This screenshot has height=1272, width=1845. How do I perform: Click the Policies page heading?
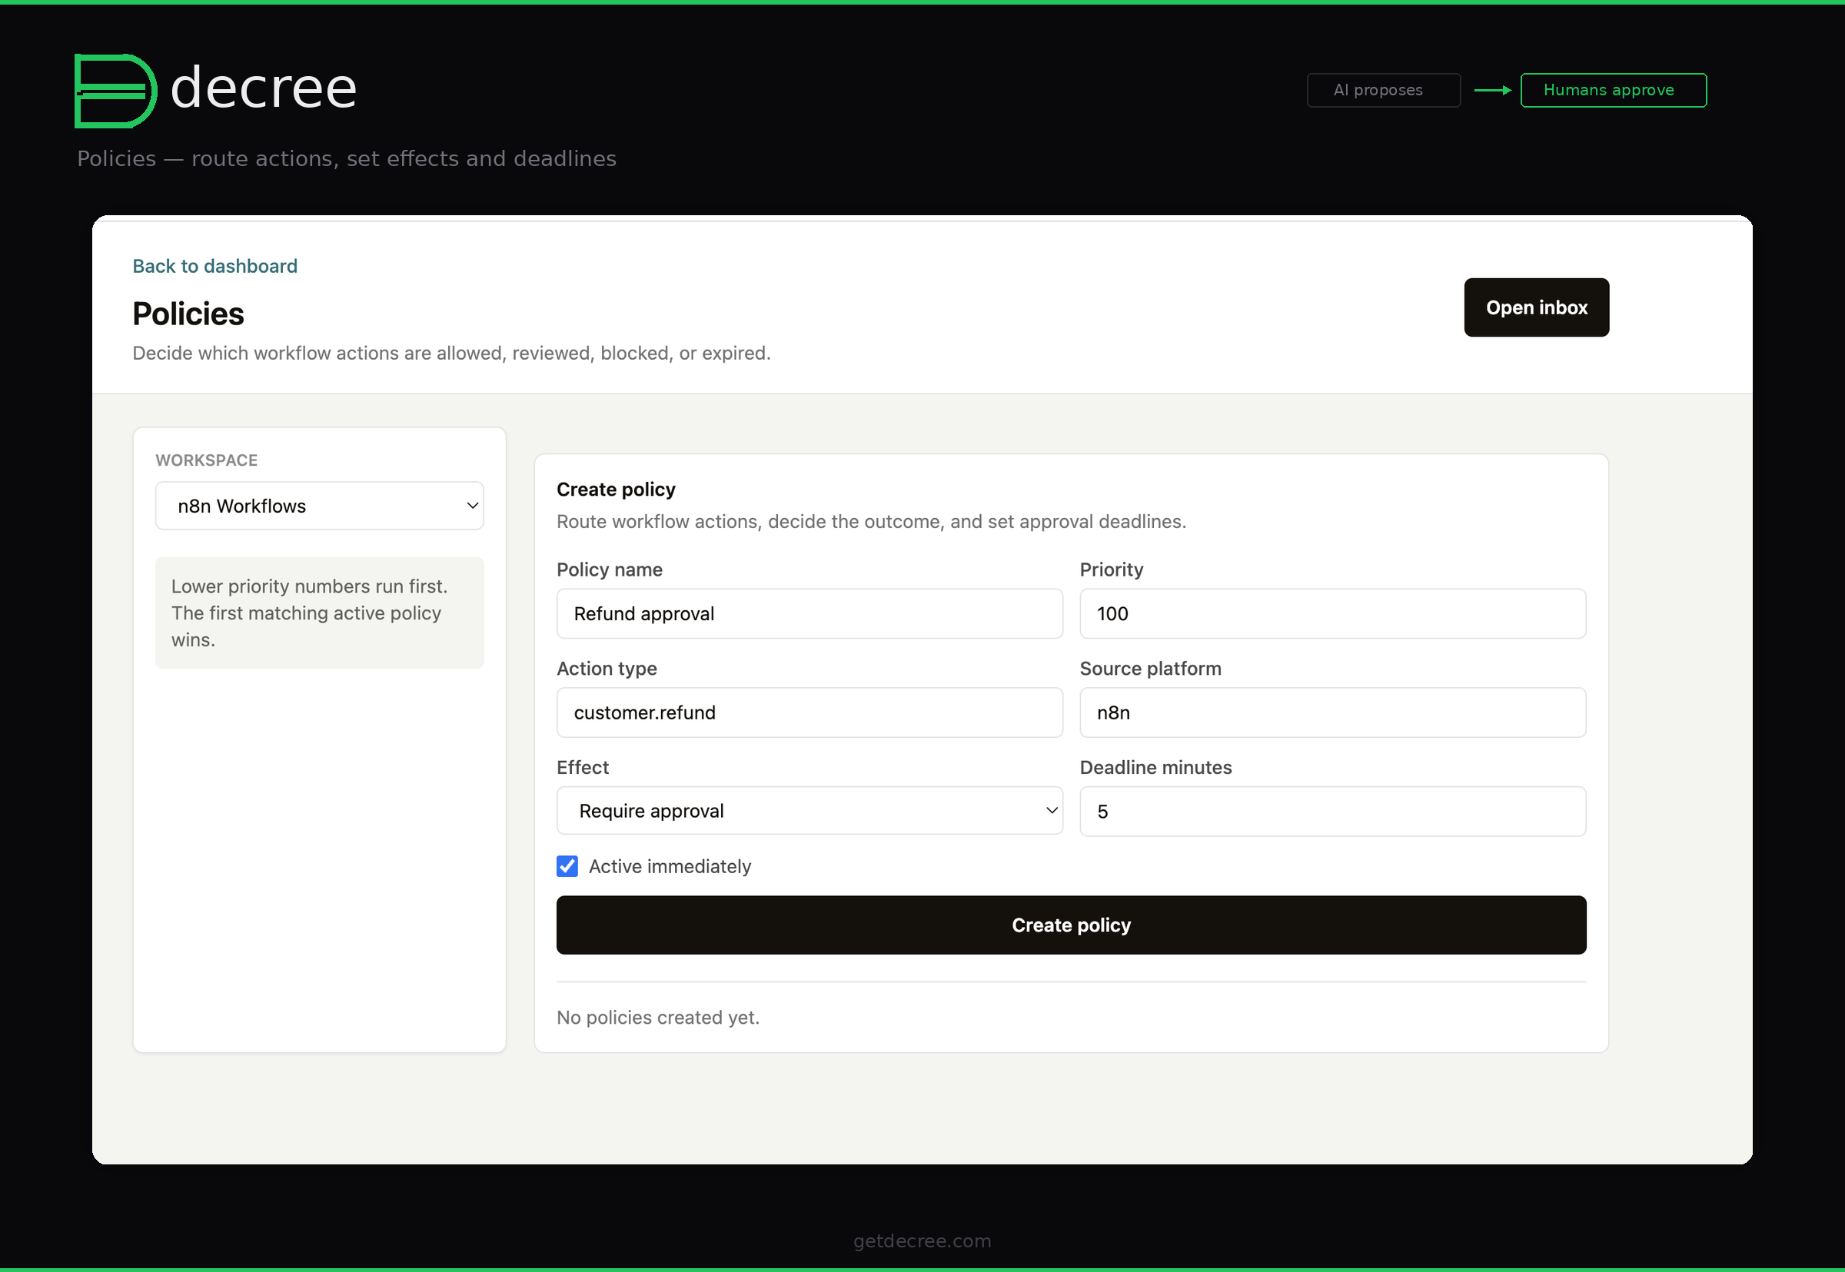tap(188, 314)
